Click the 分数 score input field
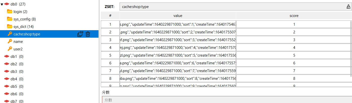 227,100
